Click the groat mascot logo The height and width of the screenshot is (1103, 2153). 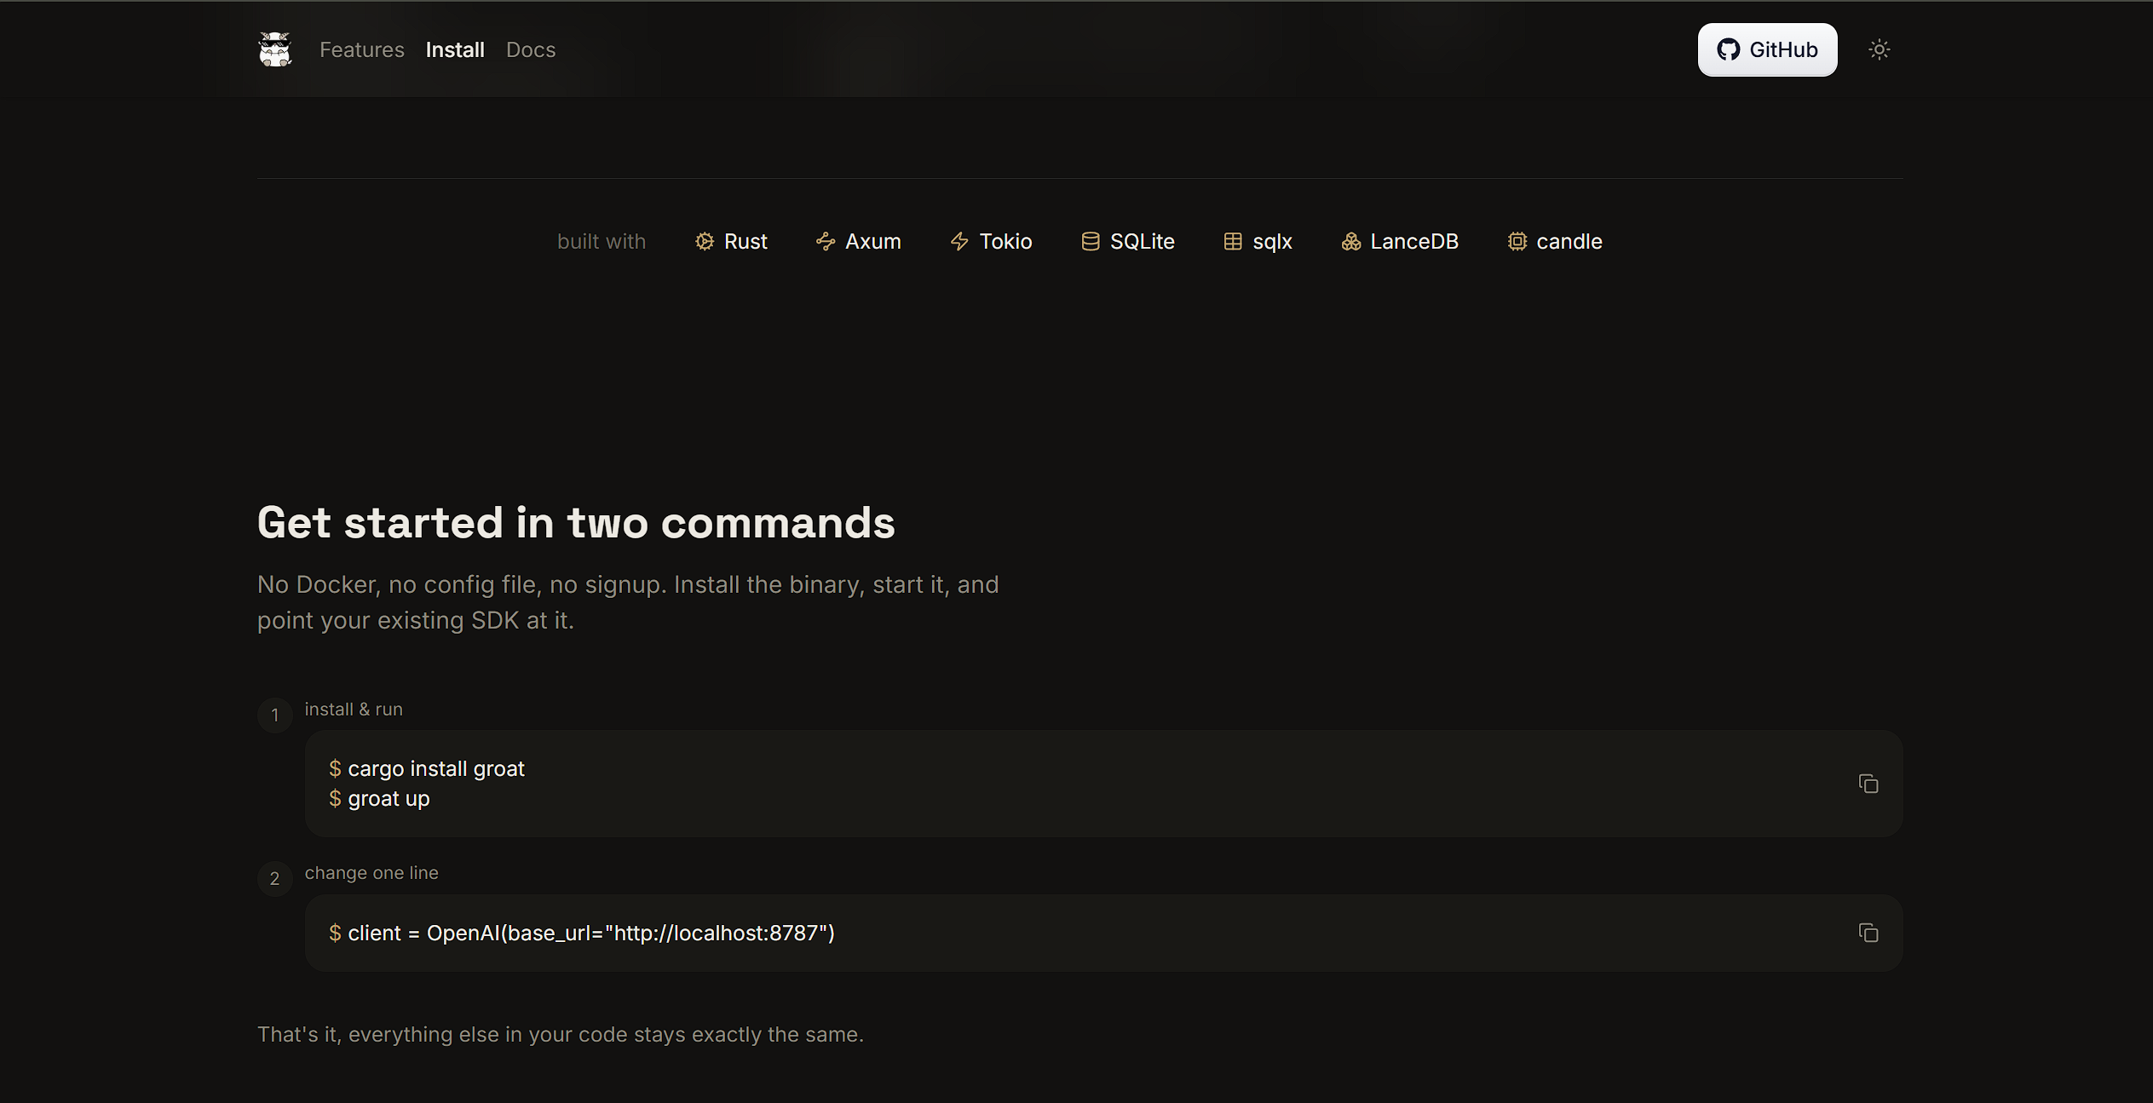(x=275, y=49)
